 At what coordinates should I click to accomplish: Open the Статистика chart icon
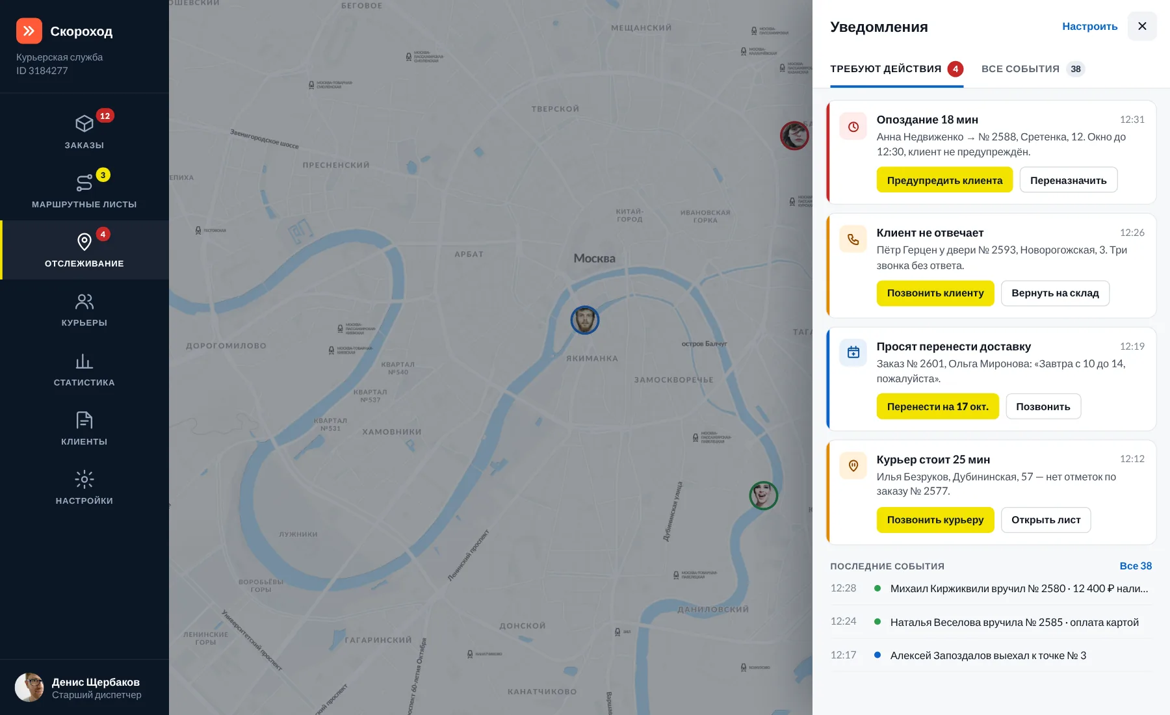[x=84, y=361]
